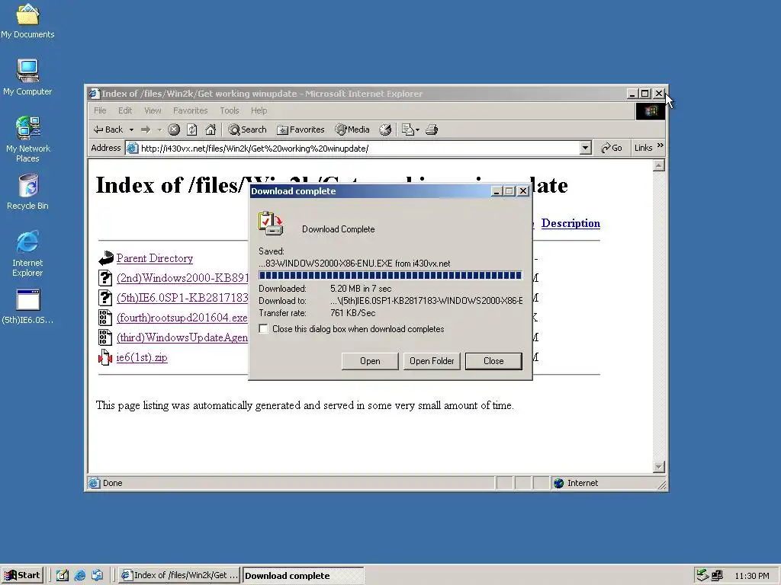Switch to Download complete taskbar button
The height and width of the screenshot is (585, 781).
pos(303,576)
